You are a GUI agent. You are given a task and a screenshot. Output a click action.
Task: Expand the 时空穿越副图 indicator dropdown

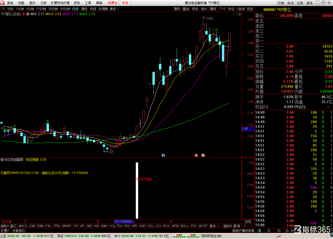point(2,160)
